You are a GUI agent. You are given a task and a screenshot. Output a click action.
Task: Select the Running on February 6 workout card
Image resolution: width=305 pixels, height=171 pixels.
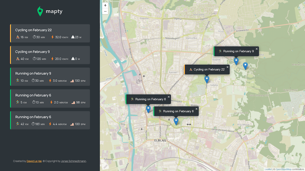50,98
